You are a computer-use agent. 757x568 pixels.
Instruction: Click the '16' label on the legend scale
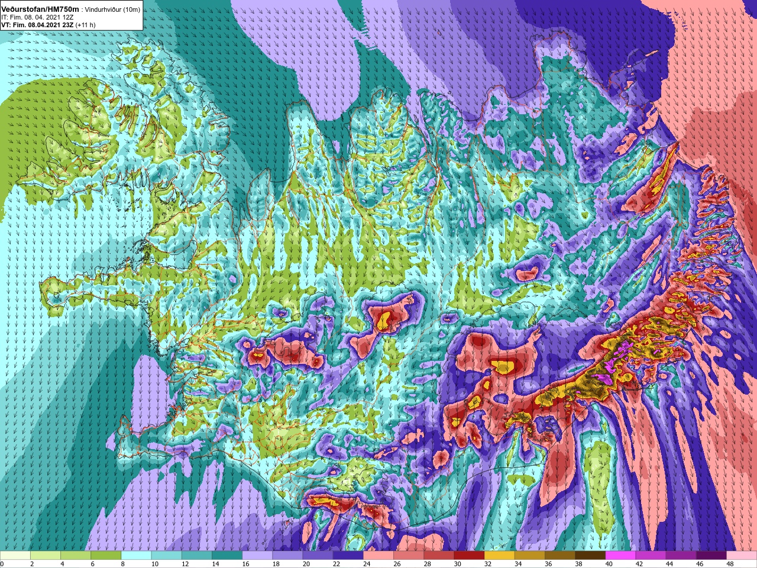(x=245, y=564)
